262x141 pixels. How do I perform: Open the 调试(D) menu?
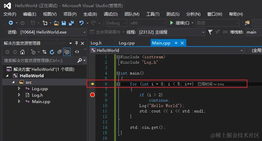tap(111, 14)
